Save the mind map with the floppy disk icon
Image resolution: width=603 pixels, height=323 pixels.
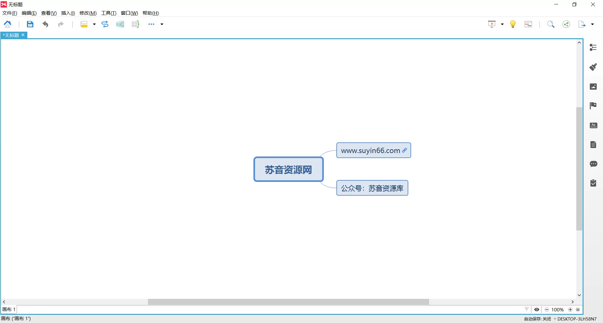pos(30,24)
